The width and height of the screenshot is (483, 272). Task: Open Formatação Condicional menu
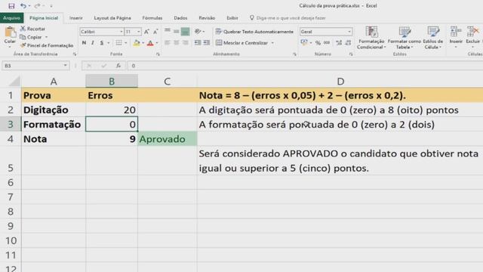coord(371,38)
